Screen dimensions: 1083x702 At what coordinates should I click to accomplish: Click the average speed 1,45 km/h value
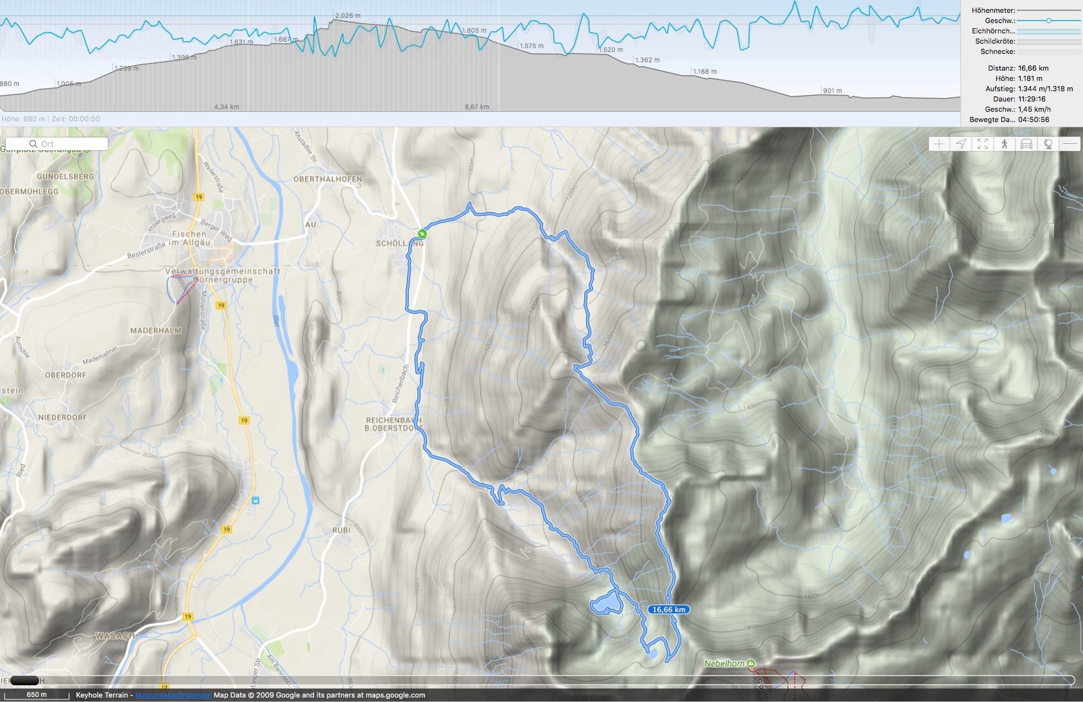point(1034,109)
